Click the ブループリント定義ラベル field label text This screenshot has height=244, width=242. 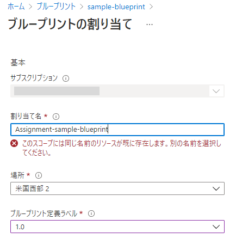point(44,213)
